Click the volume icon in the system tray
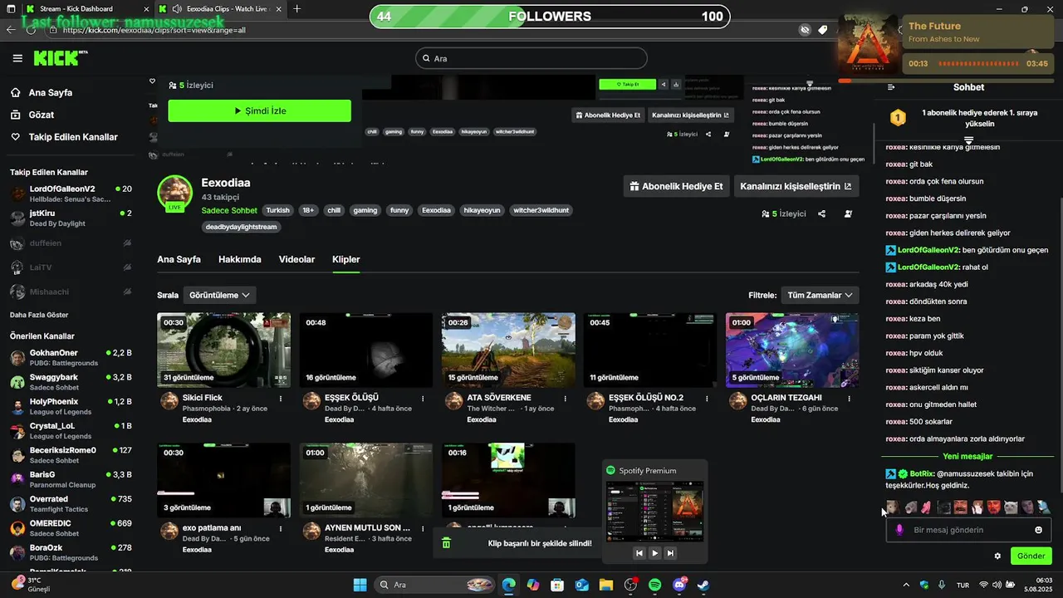Viewport: 1063px width, 598px height. 997,585
